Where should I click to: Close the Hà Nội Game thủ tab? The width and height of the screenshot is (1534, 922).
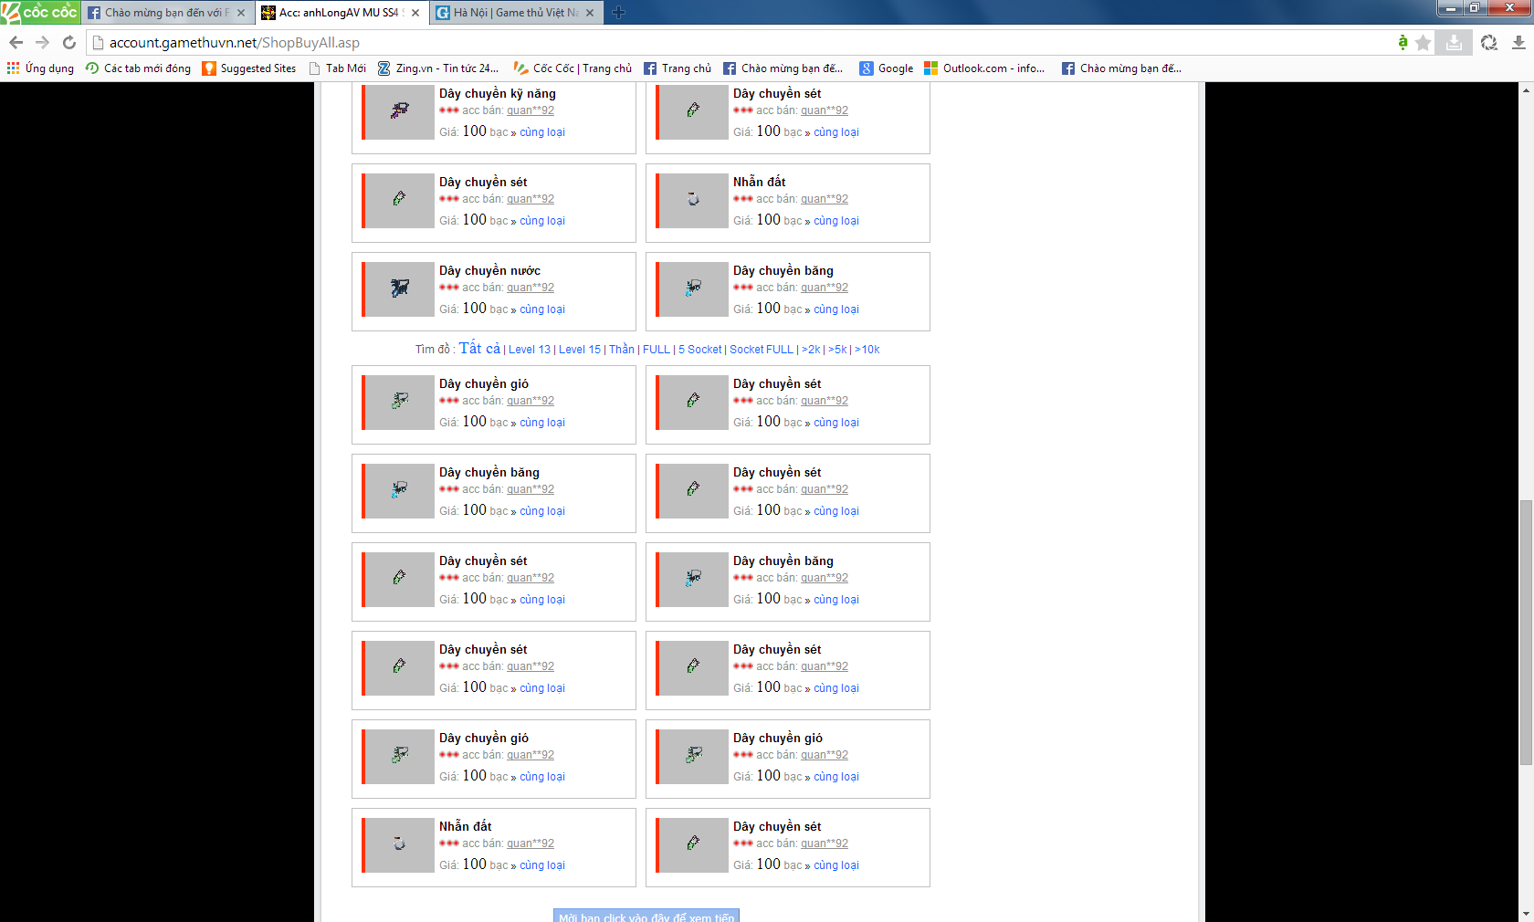click(x=590, y=13)
